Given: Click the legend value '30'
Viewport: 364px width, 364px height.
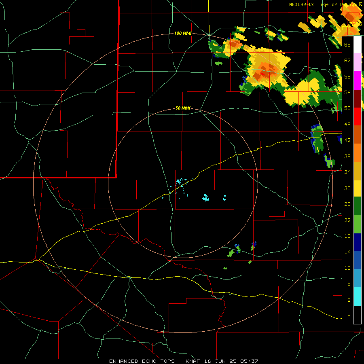Looking at the screenshot, I should pos(347,188).
